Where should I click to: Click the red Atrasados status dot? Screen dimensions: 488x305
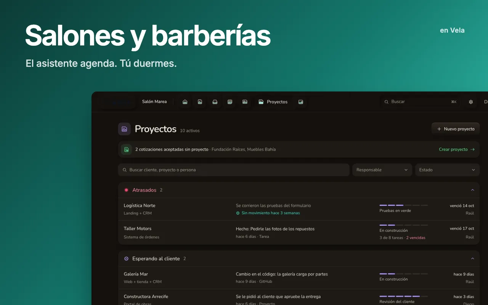coord(126,190)
